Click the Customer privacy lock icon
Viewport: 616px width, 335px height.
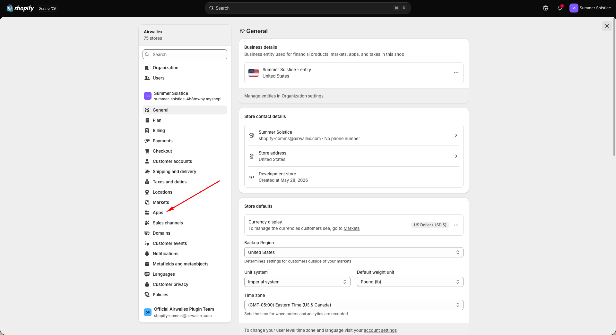pyautogui.click(x=147, y=284)
